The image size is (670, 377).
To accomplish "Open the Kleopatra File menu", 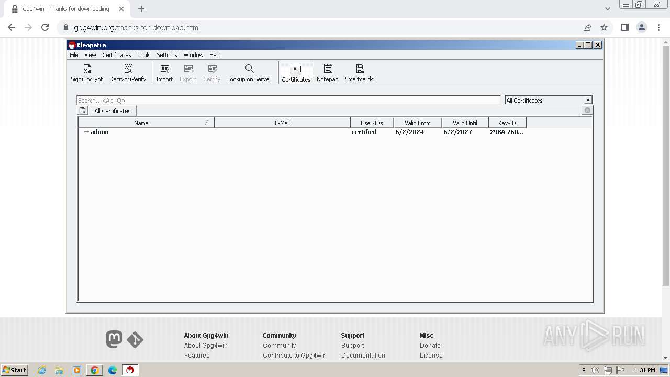I will [x=74, y=55].
